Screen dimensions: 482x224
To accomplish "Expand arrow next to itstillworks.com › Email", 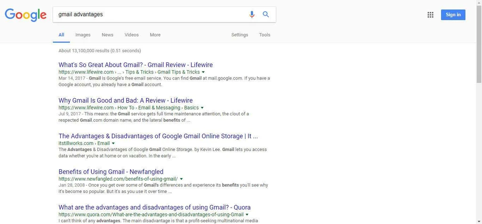I will click(x=113, y=144).
